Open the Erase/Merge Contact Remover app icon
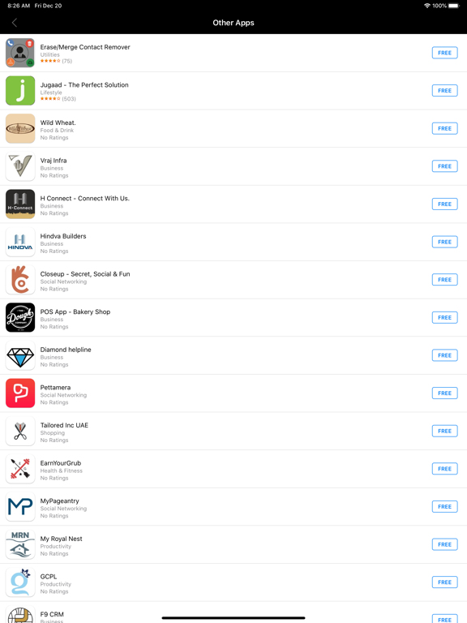 20,53
